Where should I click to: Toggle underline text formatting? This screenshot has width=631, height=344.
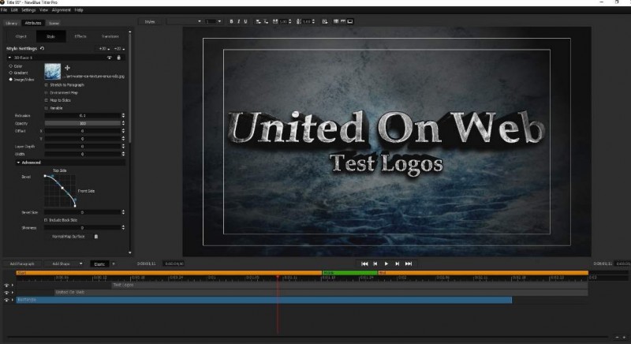coord(245,21)
